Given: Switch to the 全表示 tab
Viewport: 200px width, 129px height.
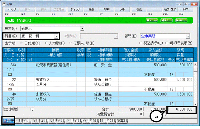Looking at the screenshot, I should coord(8,121).
